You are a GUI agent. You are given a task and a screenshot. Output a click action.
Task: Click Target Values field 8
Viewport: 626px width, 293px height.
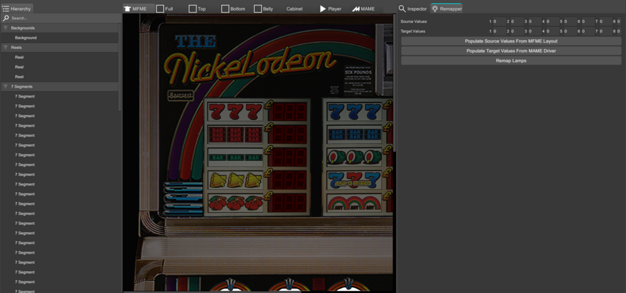point(619,31)
